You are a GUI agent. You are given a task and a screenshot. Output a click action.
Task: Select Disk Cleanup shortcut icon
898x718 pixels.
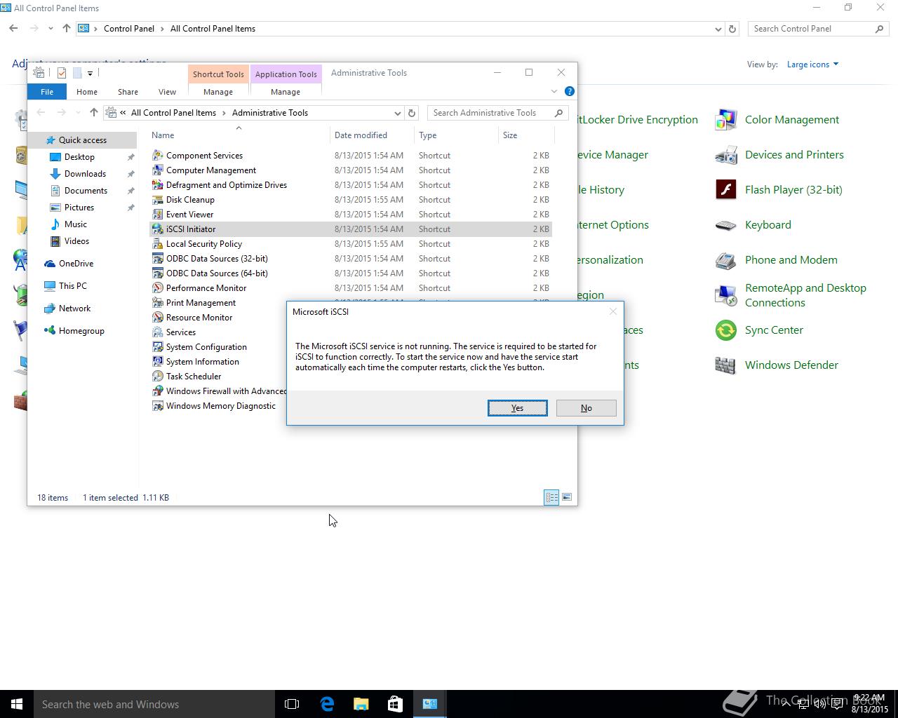[158, 200]
